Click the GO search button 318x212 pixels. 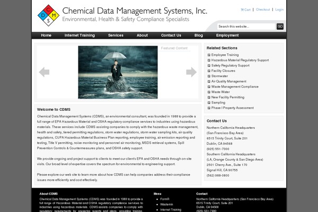tap(280, 26)
